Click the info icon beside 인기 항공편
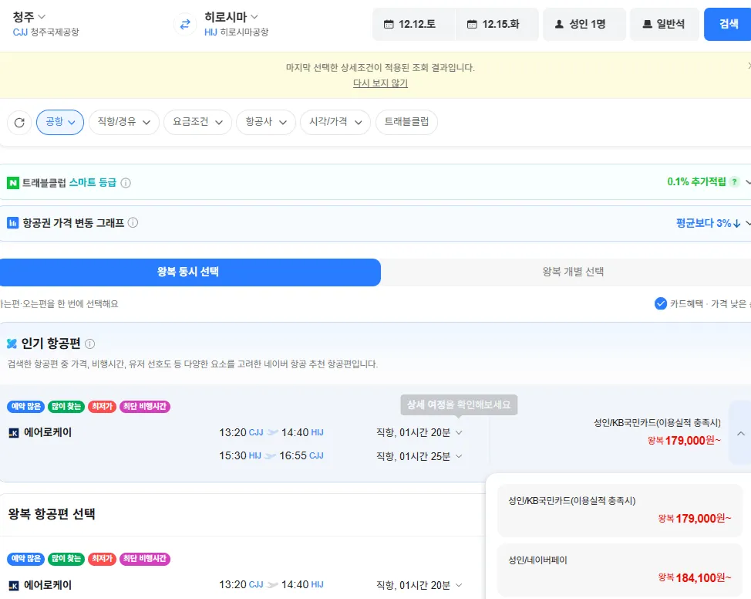This screenshot has height=599, width=751. coord(89,343)
